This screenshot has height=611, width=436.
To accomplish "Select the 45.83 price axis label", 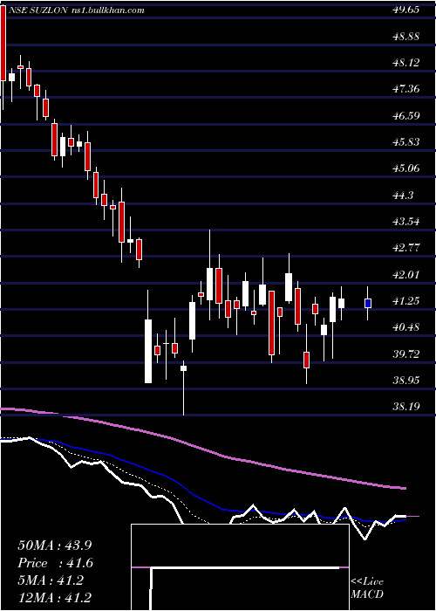I will coord(405,141).
